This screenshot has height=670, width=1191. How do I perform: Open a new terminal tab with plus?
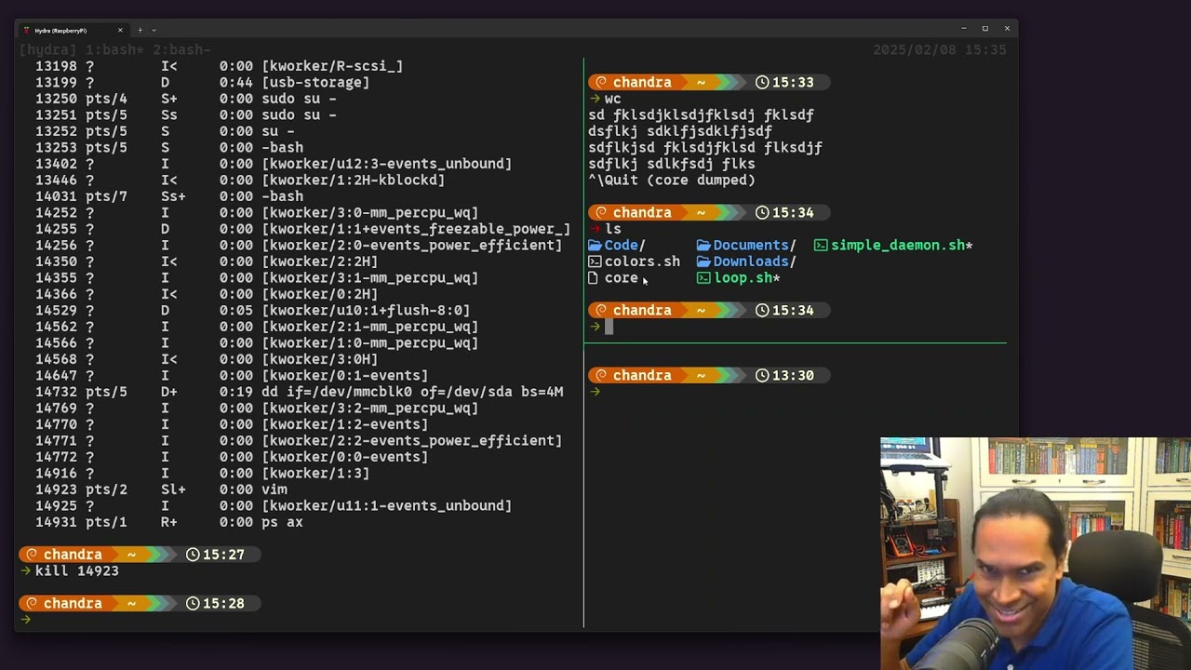pyautogui.click(x=141, y=30)
